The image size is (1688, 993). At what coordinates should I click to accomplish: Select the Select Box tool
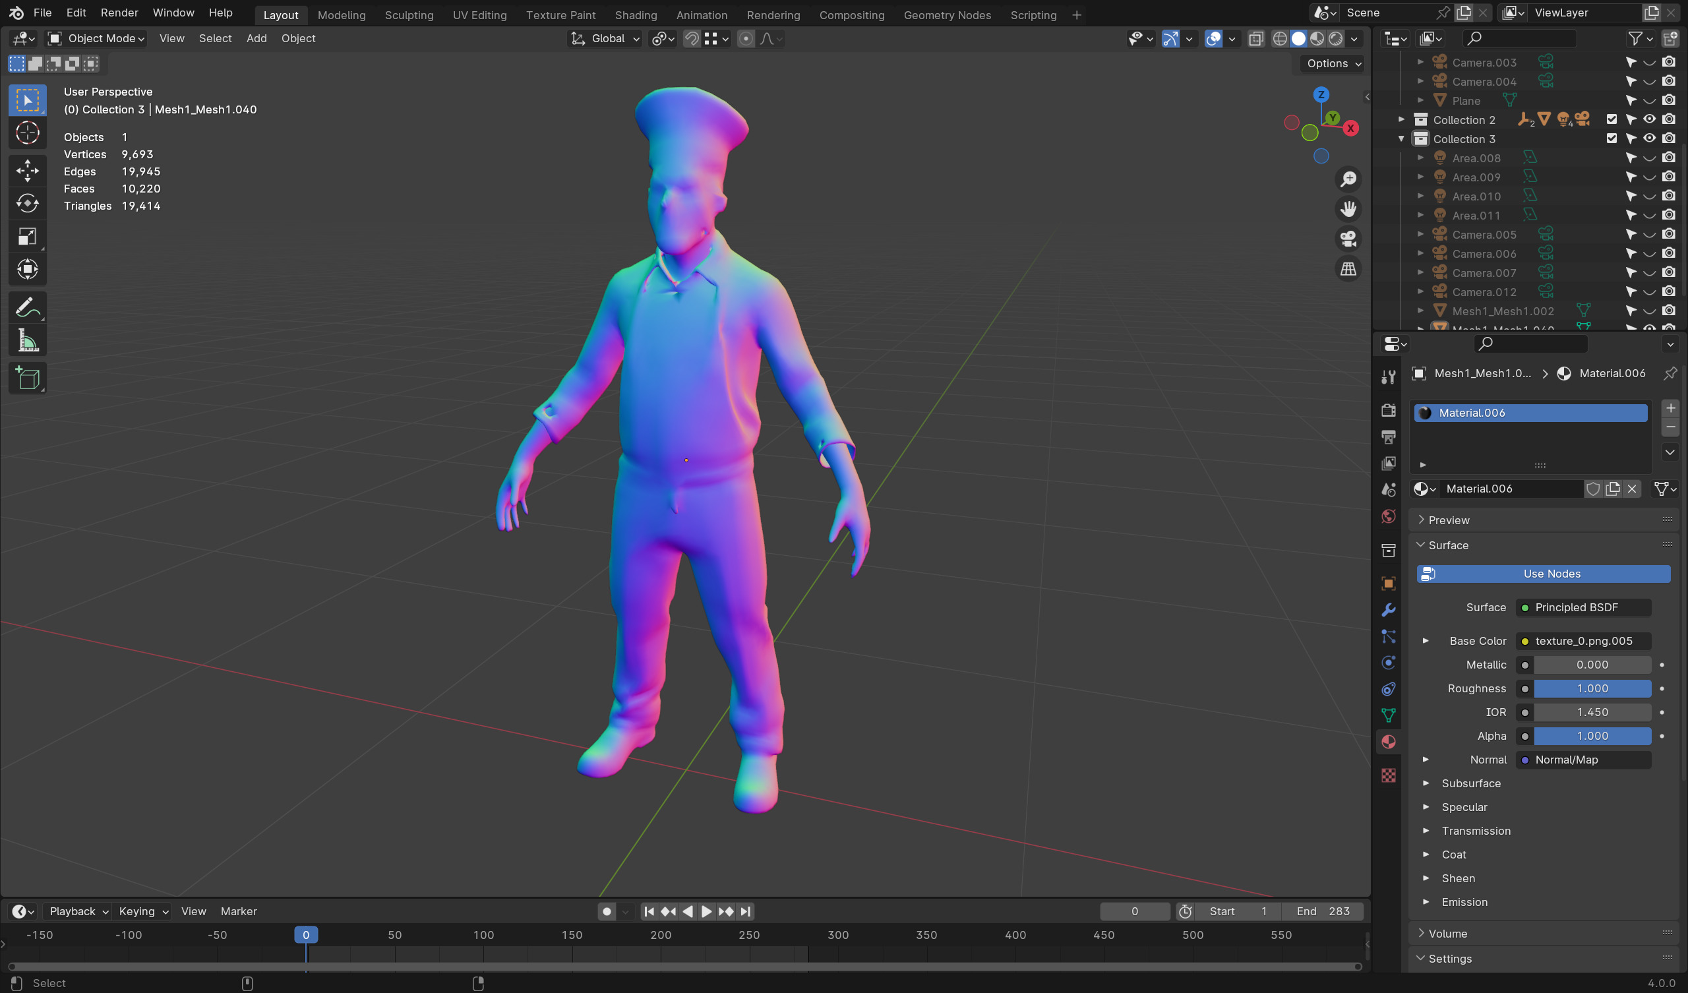click(x=28, y=100)
